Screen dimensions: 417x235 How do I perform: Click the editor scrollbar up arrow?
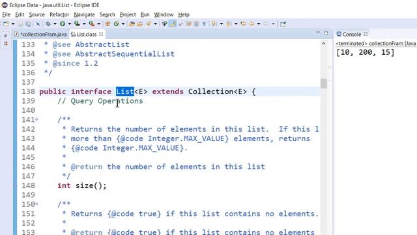coord(324,44)
